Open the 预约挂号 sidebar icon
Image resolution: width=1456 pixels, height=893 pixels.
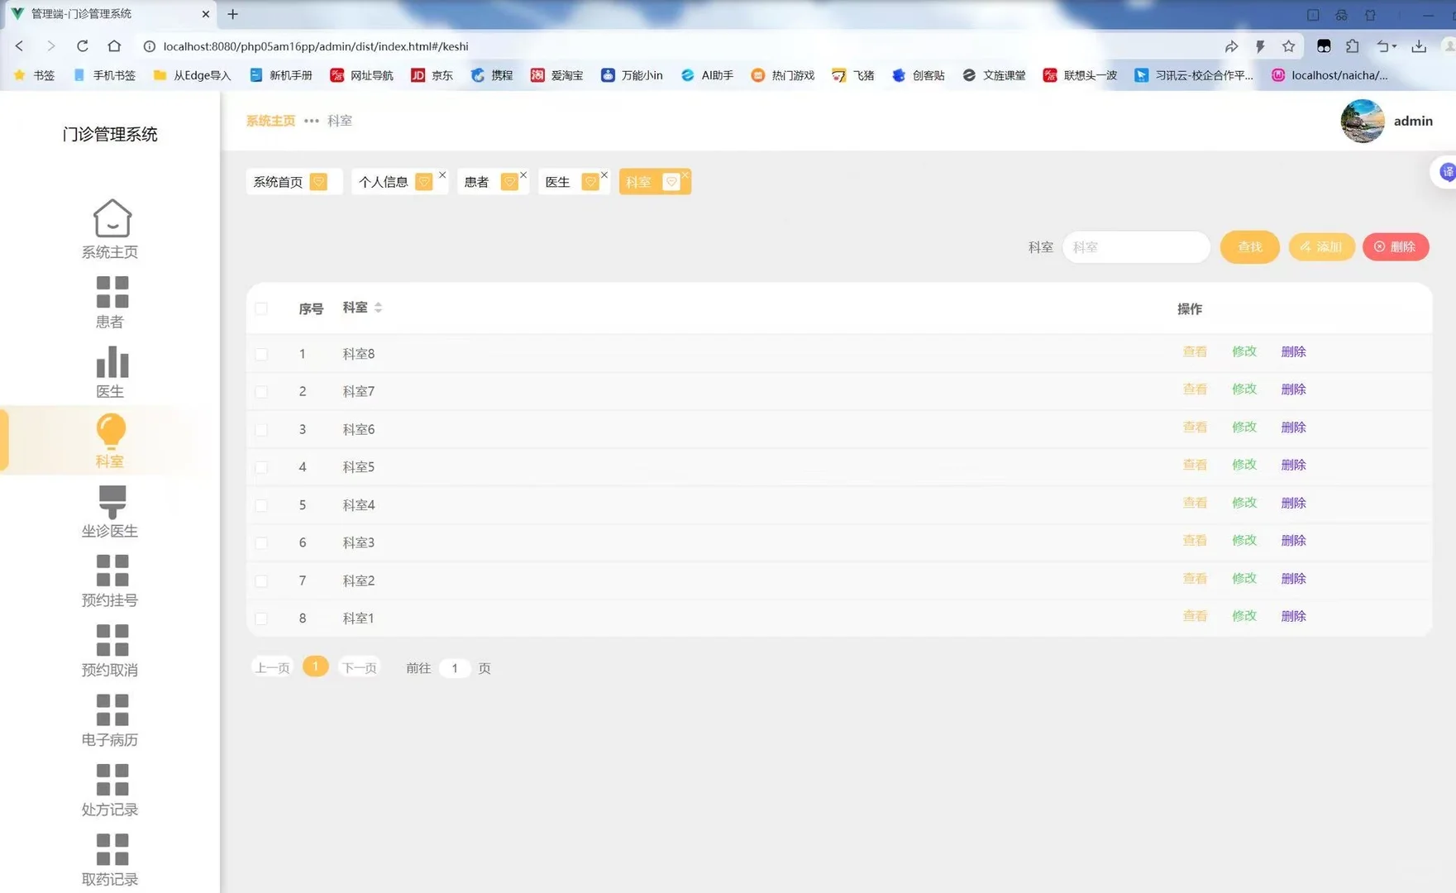point(111,570)
